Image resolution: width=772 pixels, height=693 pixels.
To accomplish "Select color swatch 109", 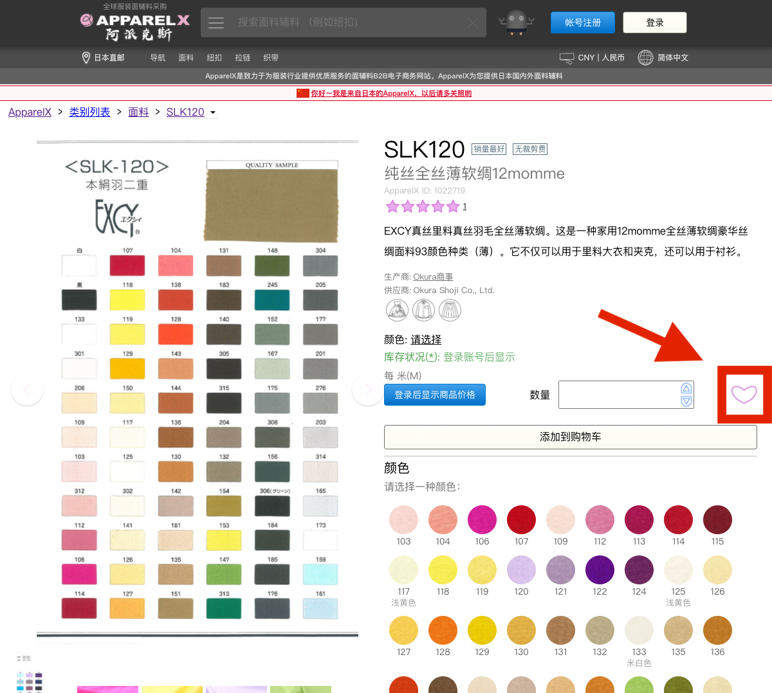I will click(560, 519).
